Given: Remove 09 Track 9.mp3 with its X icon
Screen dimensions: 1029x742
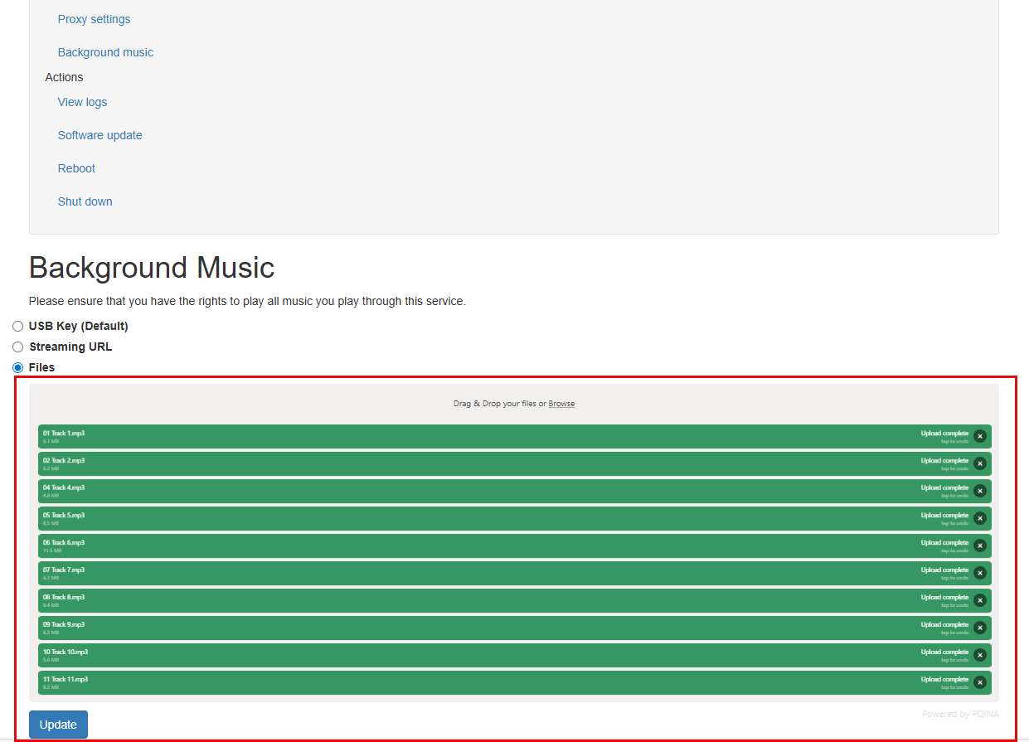Looking at the screenshot, I should pyautogui.click(x=979, y=628).
